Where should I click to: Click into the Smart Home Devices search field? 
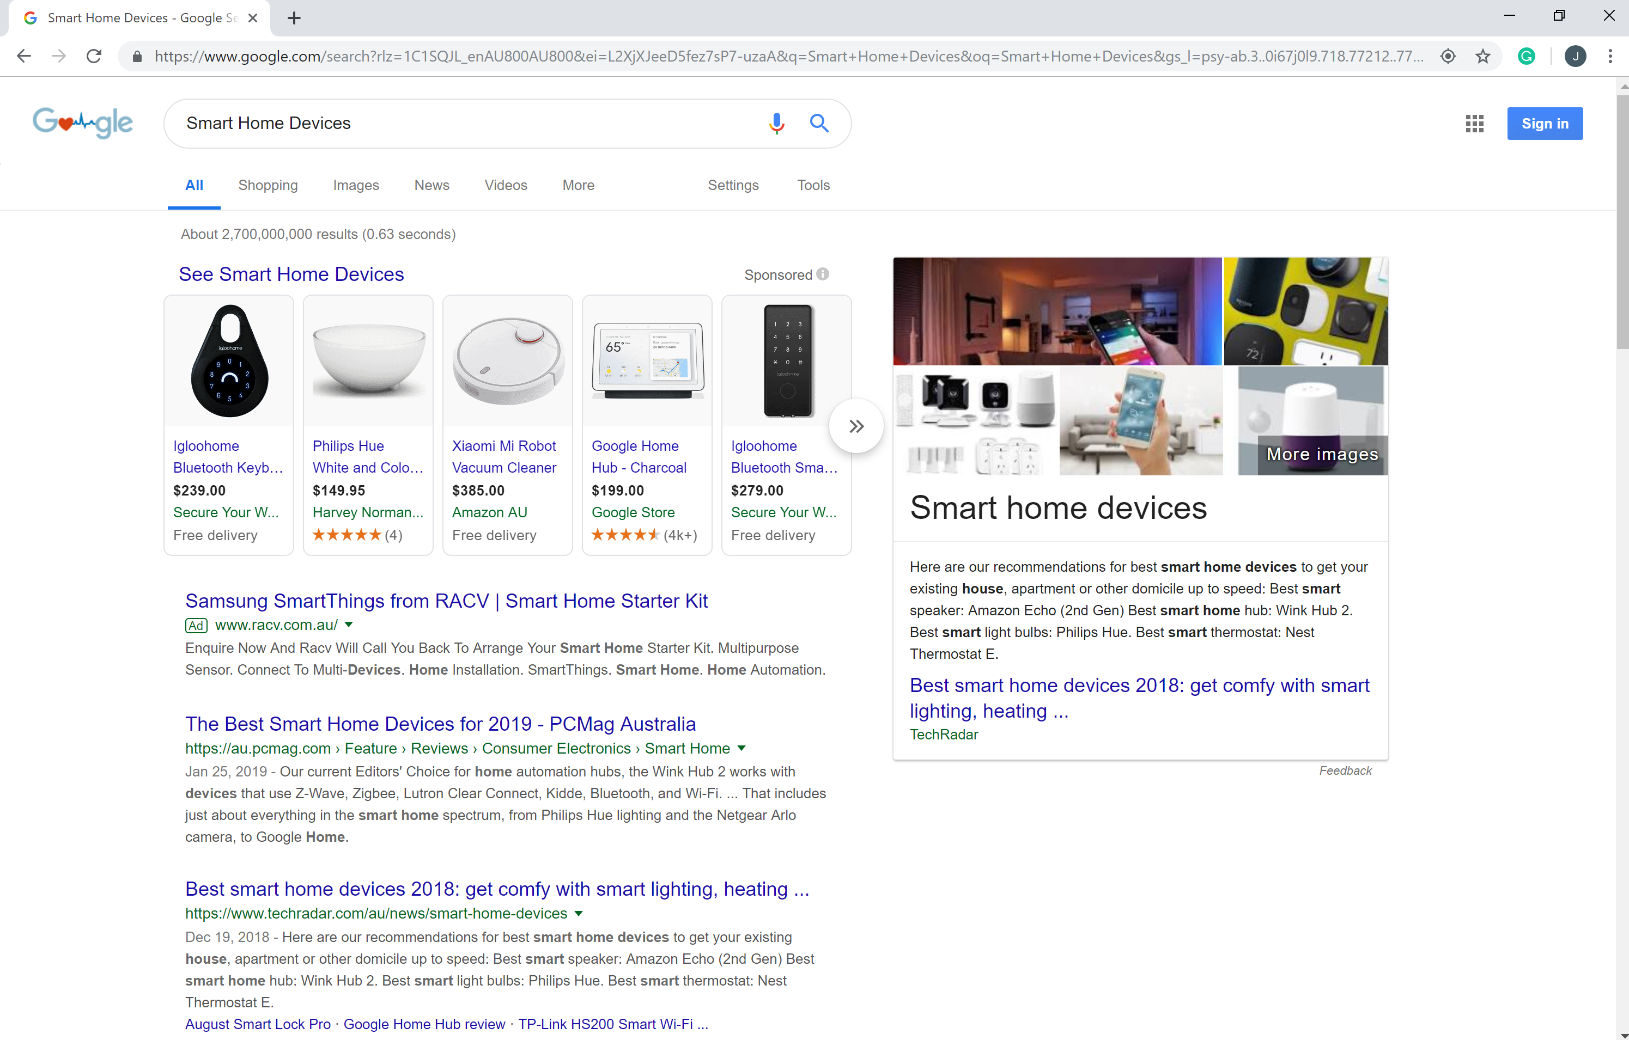click(x=460, y=123)
